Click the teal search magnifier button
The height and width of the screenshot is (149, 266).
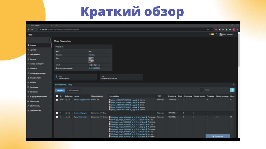tap(232, 90)
